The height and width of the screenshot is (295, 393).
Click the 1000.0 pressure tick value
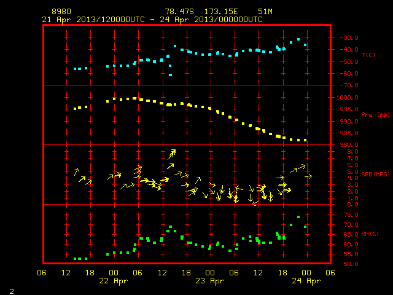pyautogui.click(x=348, y=97)
